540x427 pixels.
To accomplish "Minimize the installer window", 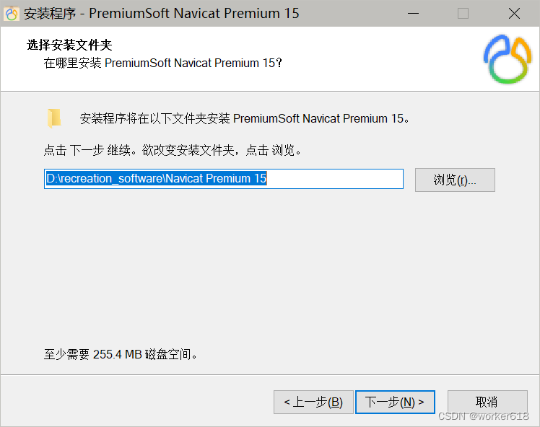I will point(413,14).
